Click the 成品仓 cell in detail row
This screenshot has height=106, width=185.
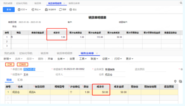point(20,92)
